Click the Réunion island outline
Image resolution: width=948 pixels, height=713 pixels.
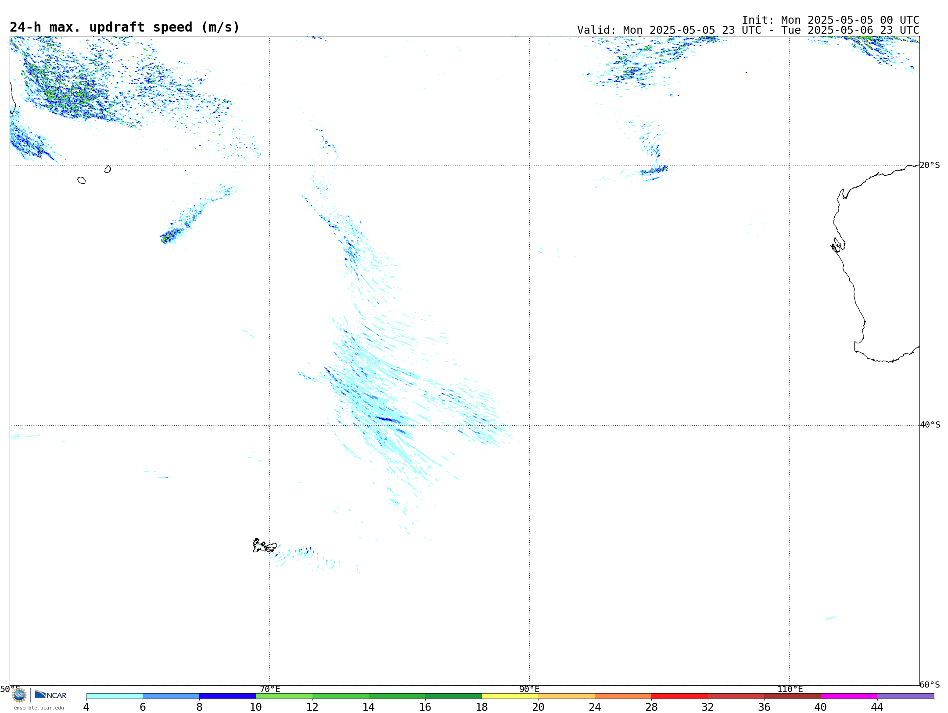coord(81,180)
